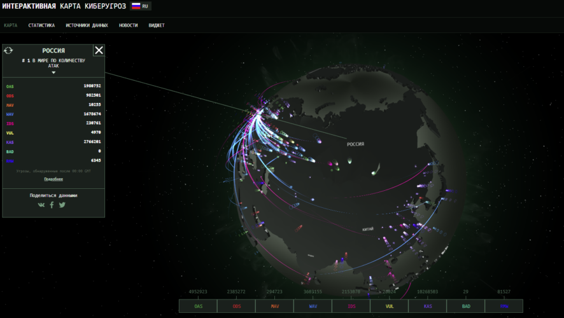Open the Статистика tab
This screenshot has height=318, width=564.
coord(41,25)
